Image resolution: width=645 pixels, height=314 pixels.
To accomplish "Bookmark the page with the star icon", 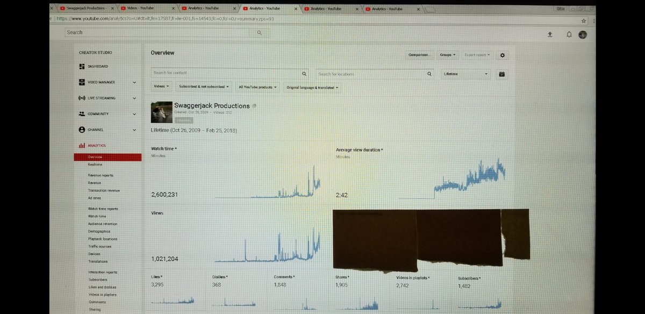I will click(584, 20).
